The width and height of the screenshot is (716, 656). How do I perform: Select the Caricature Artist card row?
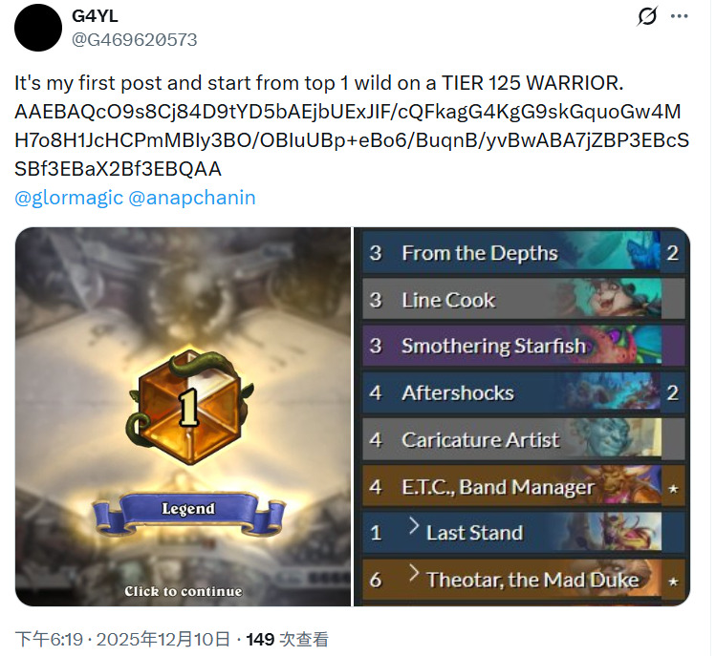[x=524, y=440]
